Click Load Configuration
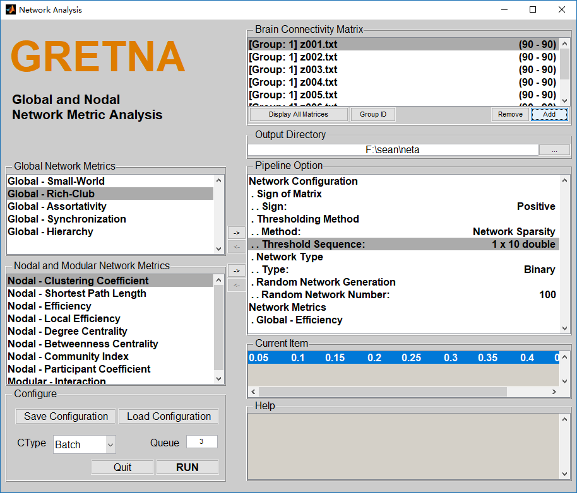This screenshot has width=577, height=493. 169,416
